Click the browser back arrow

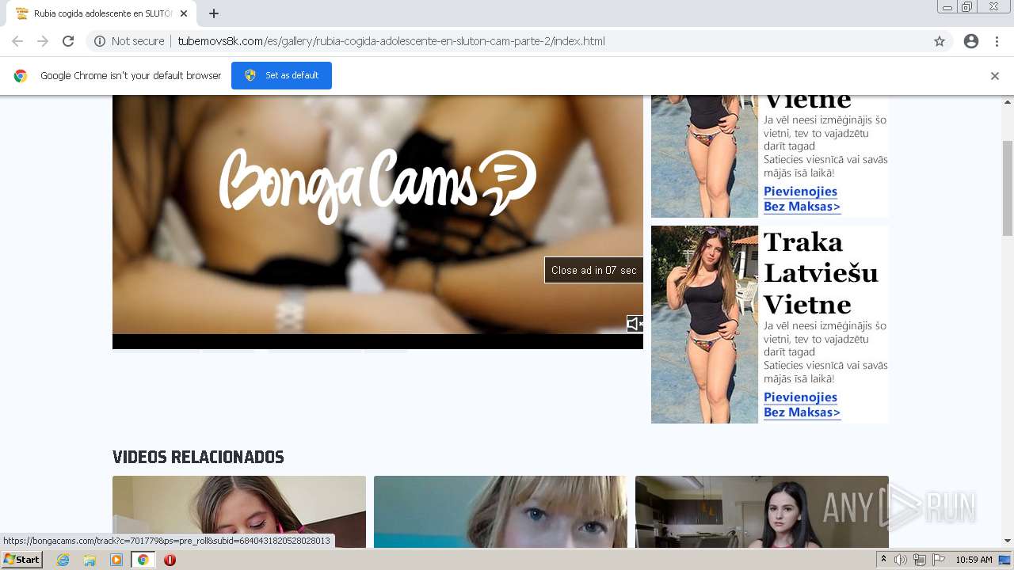pyautogui.click(x=17, y=41)
